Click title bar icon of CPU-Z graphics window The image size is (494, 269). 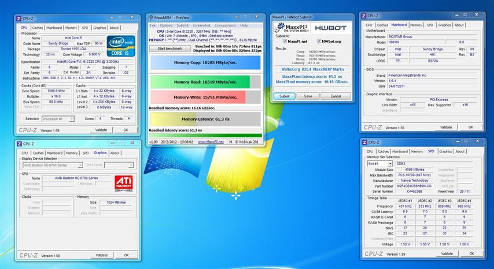coord(19,144)
